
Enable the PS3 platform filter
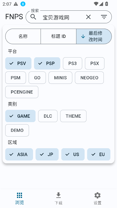pyautogui.click(x=73, y=64)
